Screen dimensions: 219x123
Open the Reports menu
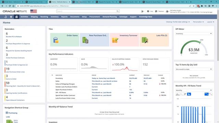[x=64, y=17]
